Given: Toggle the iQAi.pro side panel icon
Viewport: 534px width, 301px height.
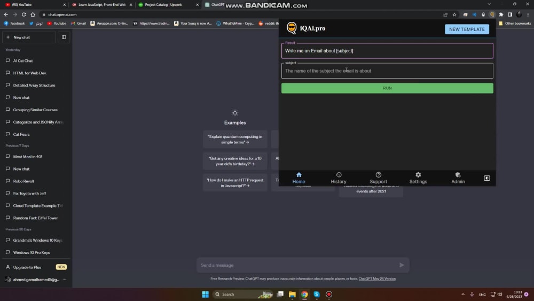Looking at the screenshot, I should click(x=487, y=178).
